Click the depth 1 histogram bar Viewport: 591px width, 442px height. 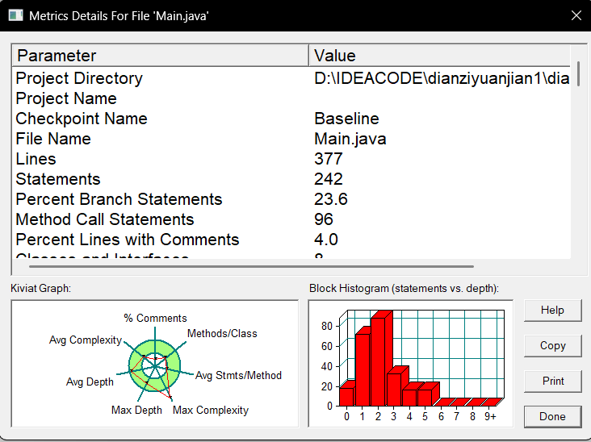pyautogui.click(x=363, y=369)
